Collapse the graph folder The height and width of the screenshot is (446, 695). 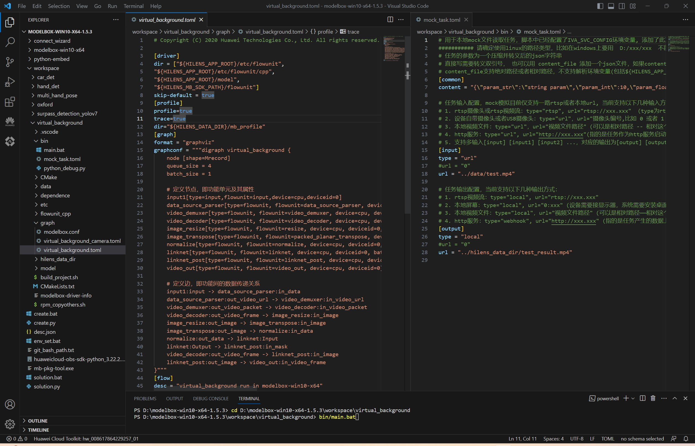47,223
